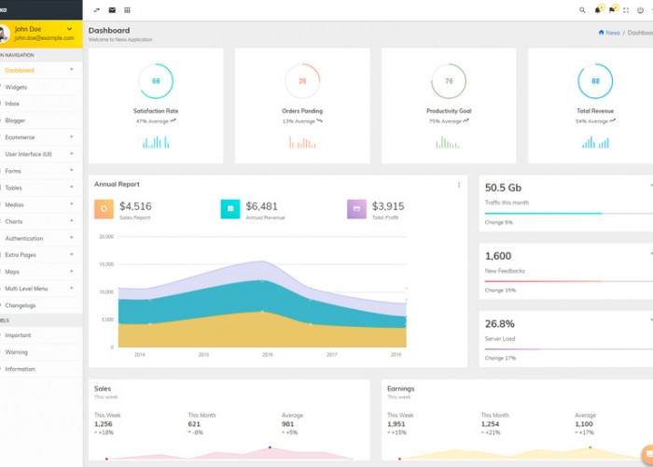The image size is (653, 467).
Task: Click the purple Total Profit icon
Action: tap(357, 209)
